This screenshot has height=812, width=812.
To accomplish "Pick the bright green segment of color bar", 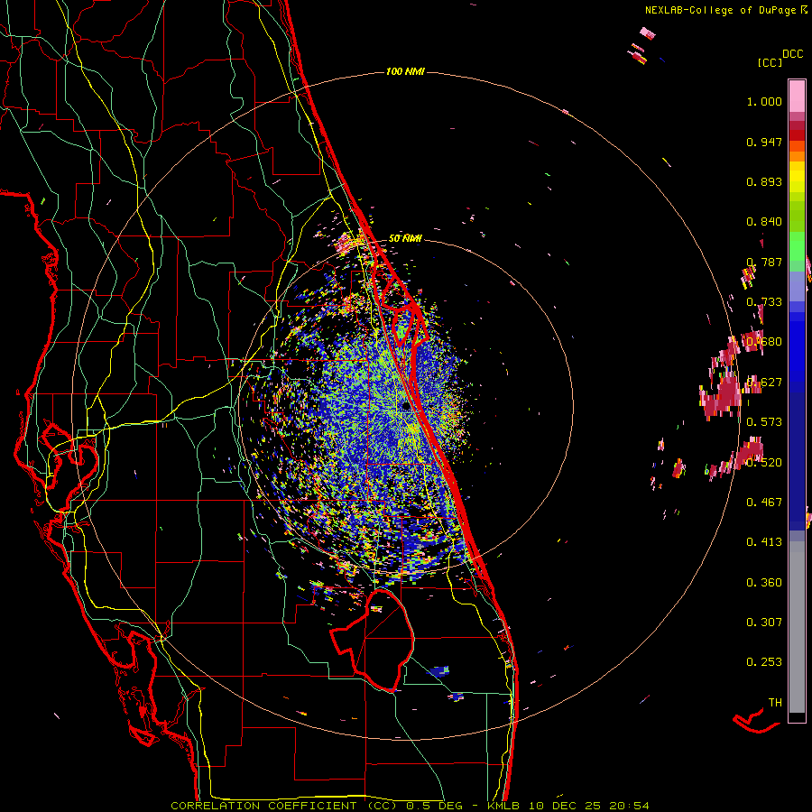I will click(797, 245).
